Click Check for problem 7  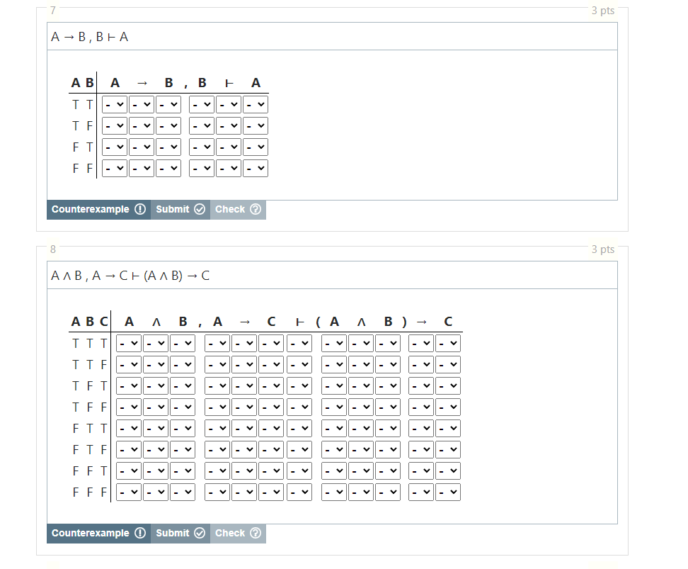[231, 209]
